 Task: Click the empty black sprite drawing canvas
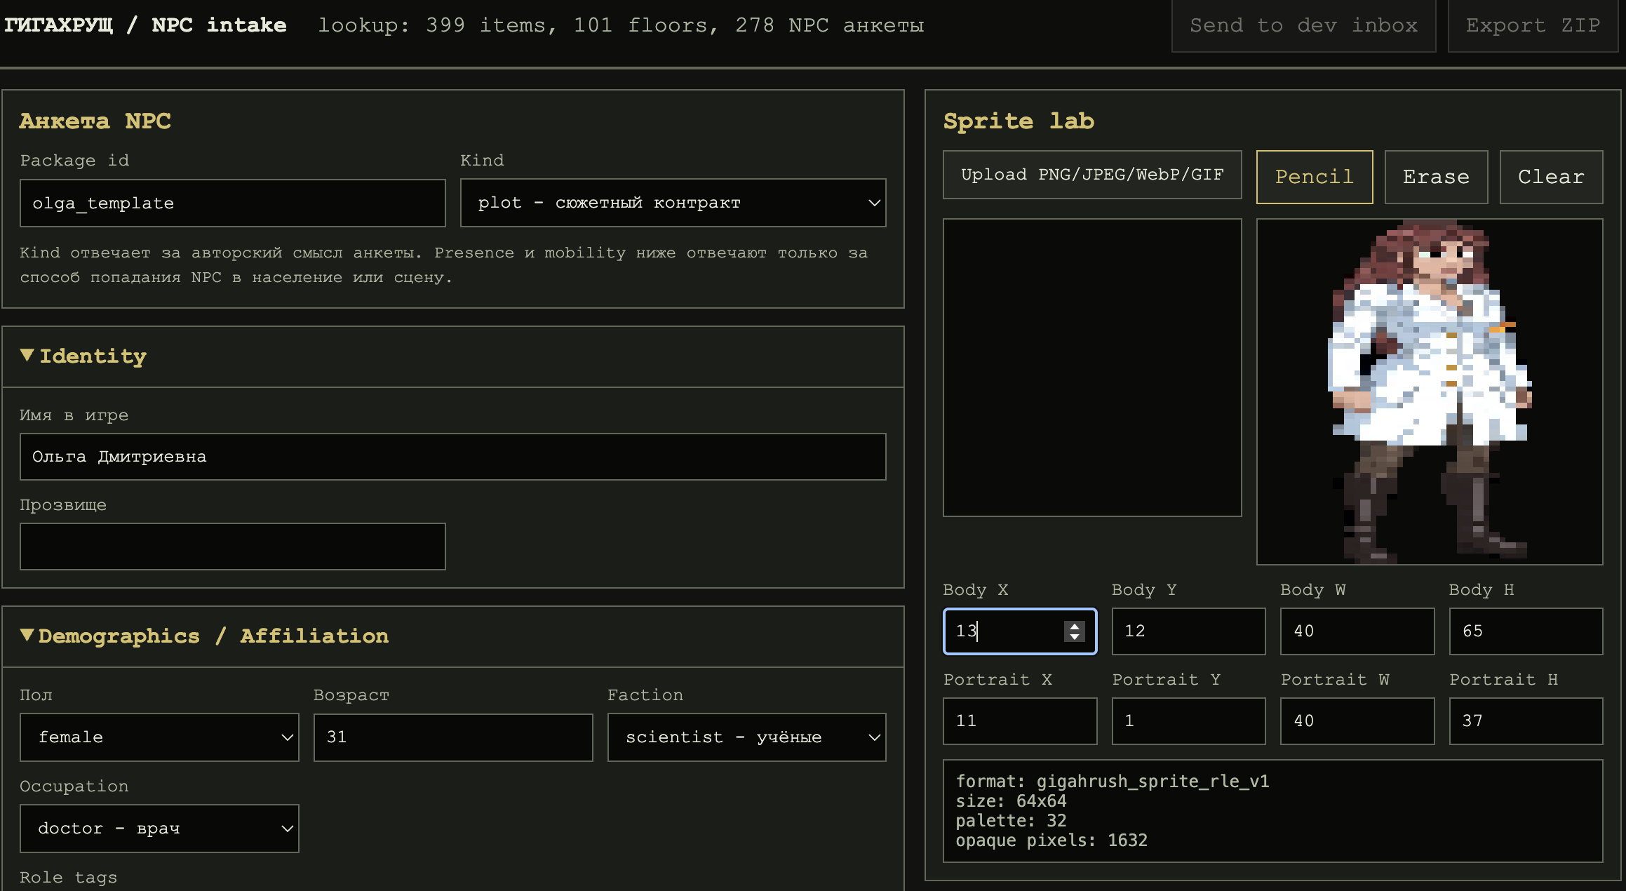pyautogui.click(x=1092, y=368)
